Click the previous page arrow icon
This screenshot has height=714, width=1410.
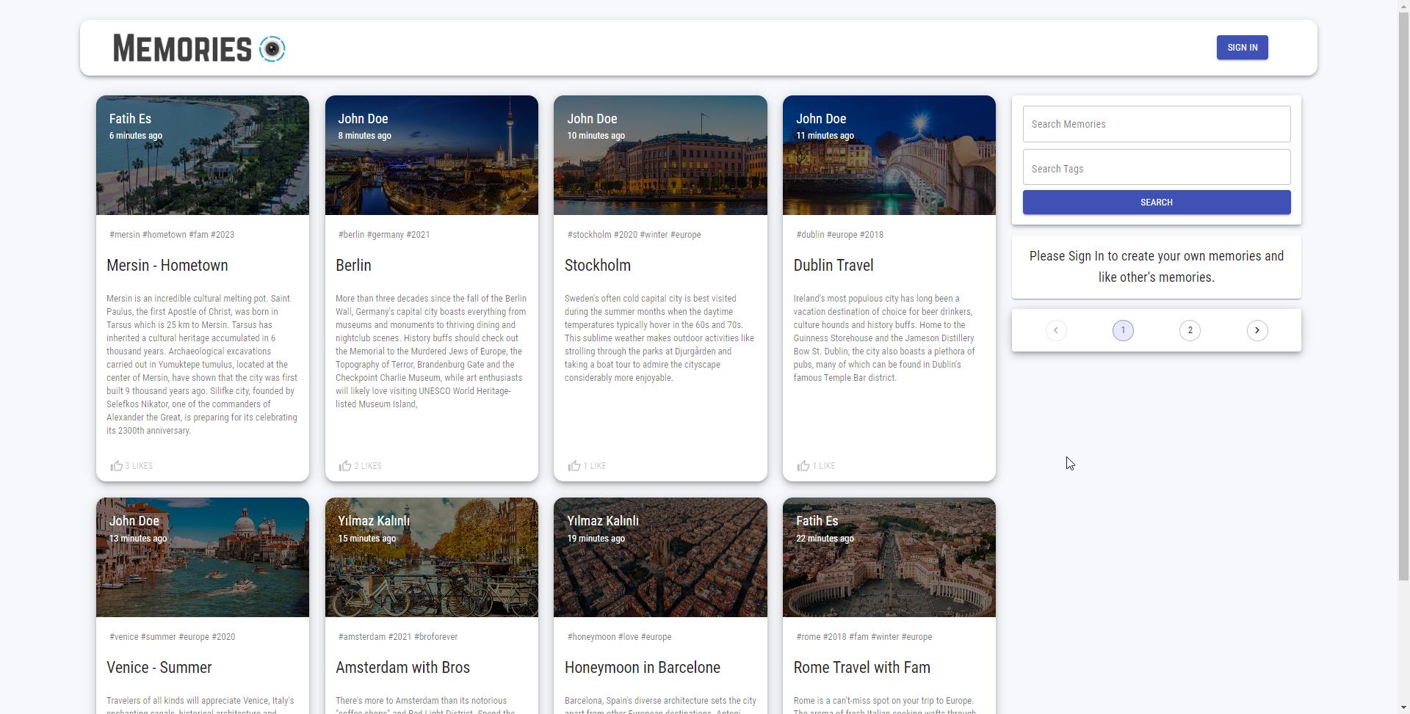click(1055, 330)
